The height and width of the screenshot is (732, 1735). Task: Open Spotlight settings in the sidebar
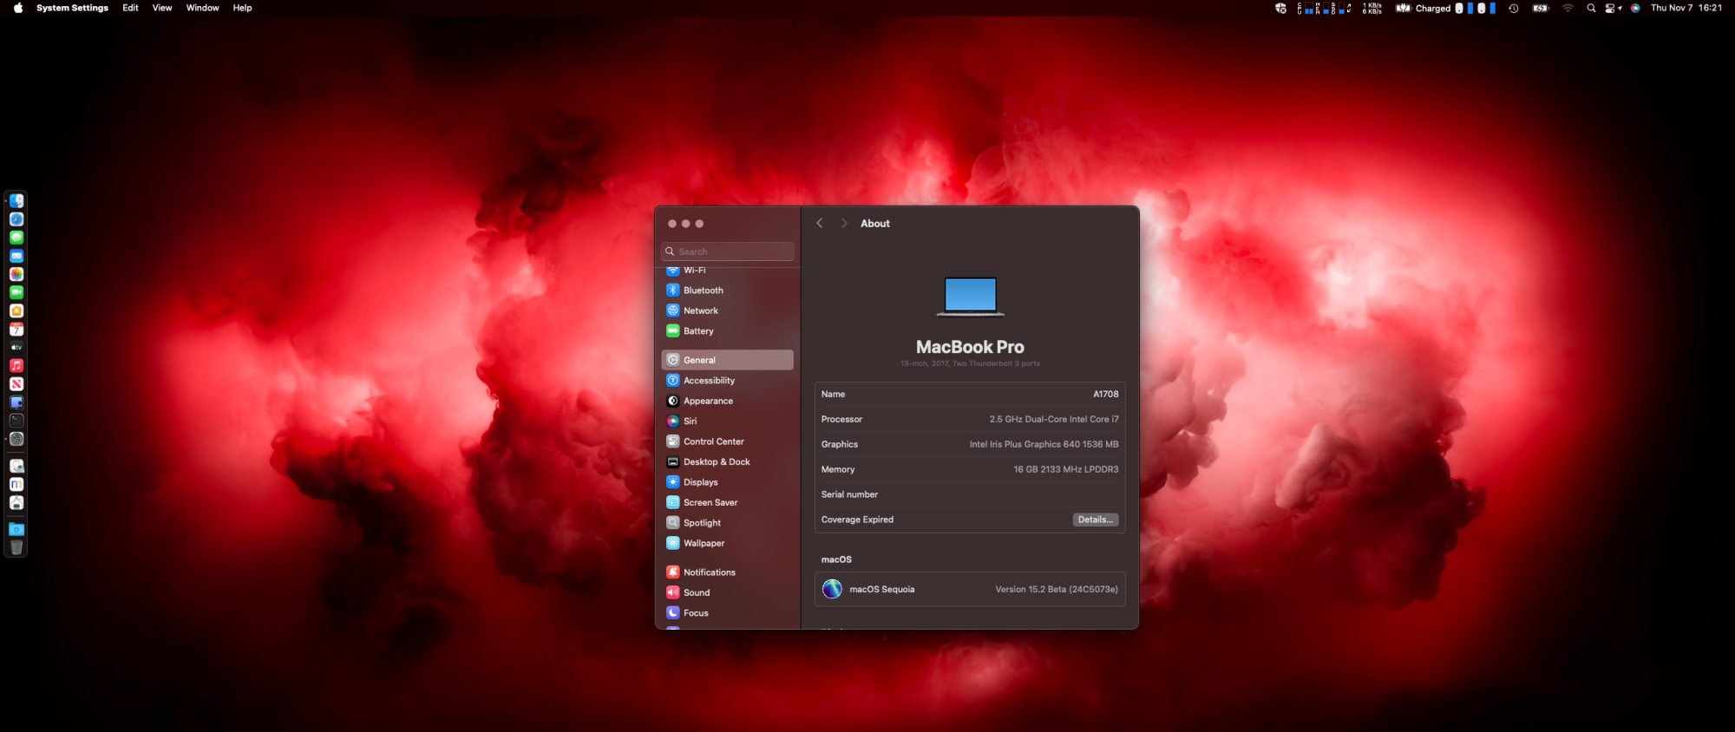(x=727, y=523)
